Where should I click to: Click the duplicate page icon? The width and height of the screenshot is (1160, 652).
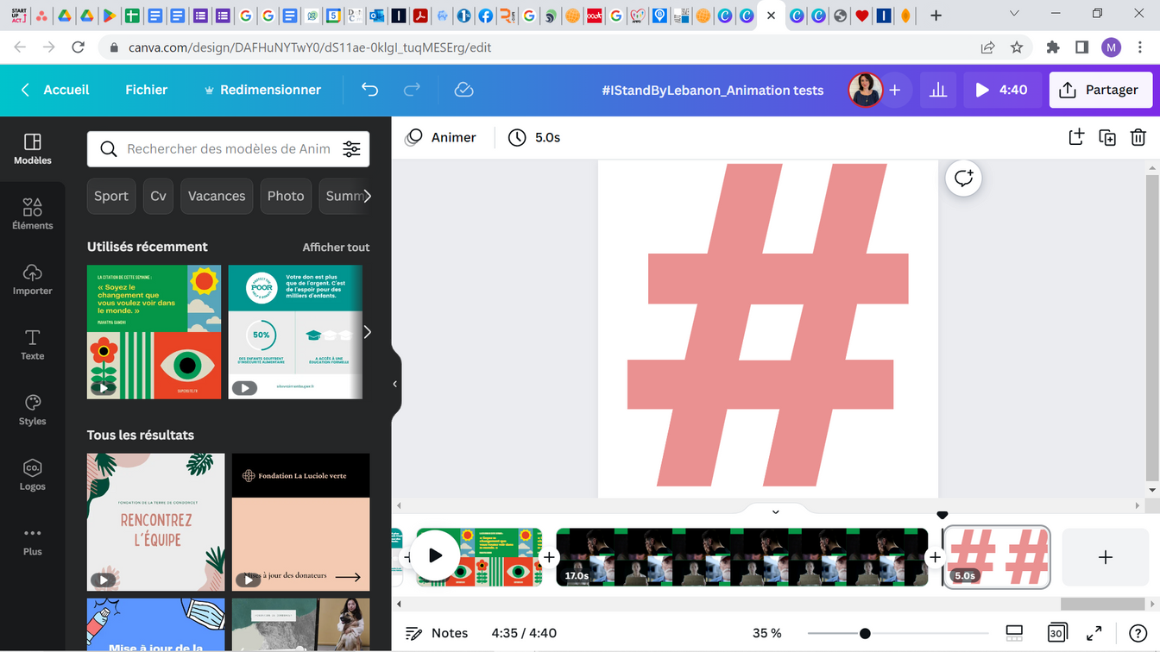pyautogui.click(x=1107, y=137)
